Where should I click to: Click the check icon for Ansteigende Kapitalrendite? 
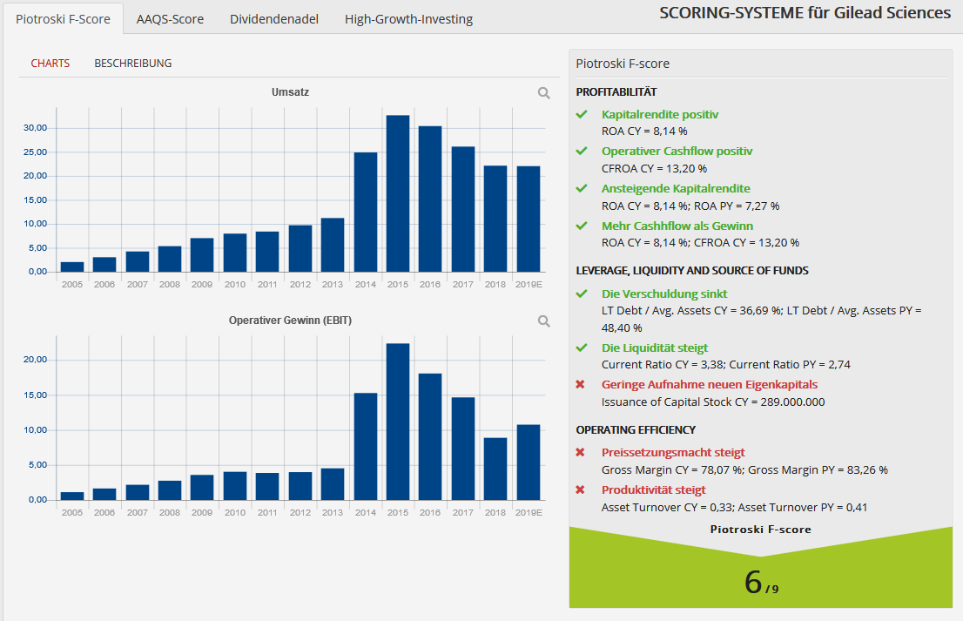pyautogui.click(x=582, y=189)
